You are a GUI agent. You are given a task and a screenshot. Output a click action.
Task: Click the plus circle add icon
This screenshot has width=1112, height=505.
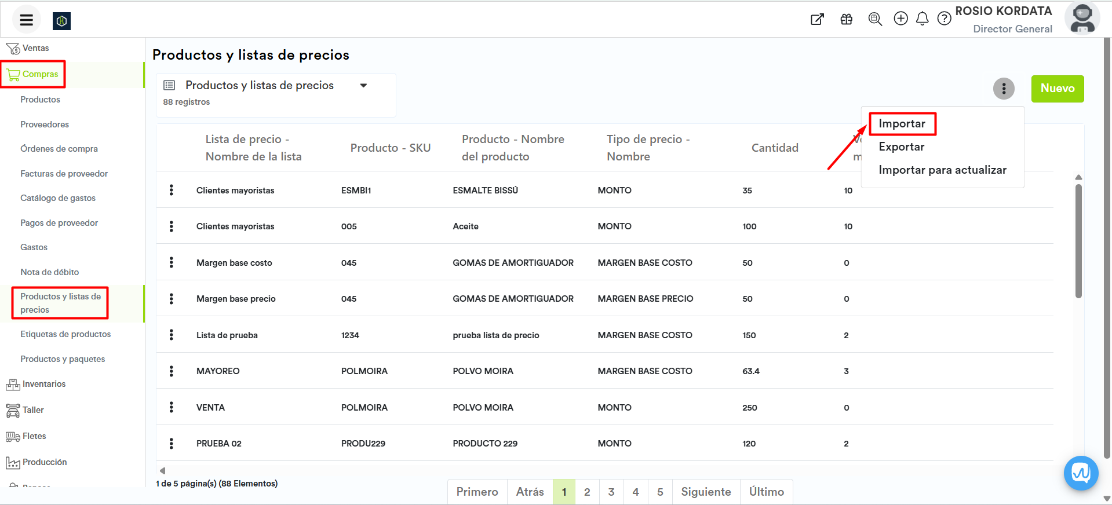(900, 19)
